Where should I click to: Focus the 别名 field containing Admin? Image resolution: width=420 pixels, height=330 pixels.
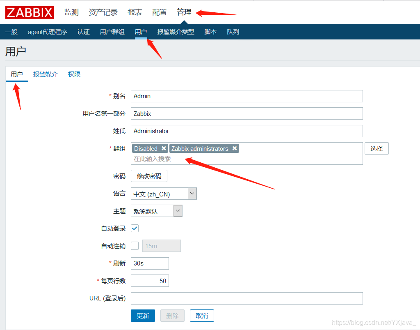[247, 96]
